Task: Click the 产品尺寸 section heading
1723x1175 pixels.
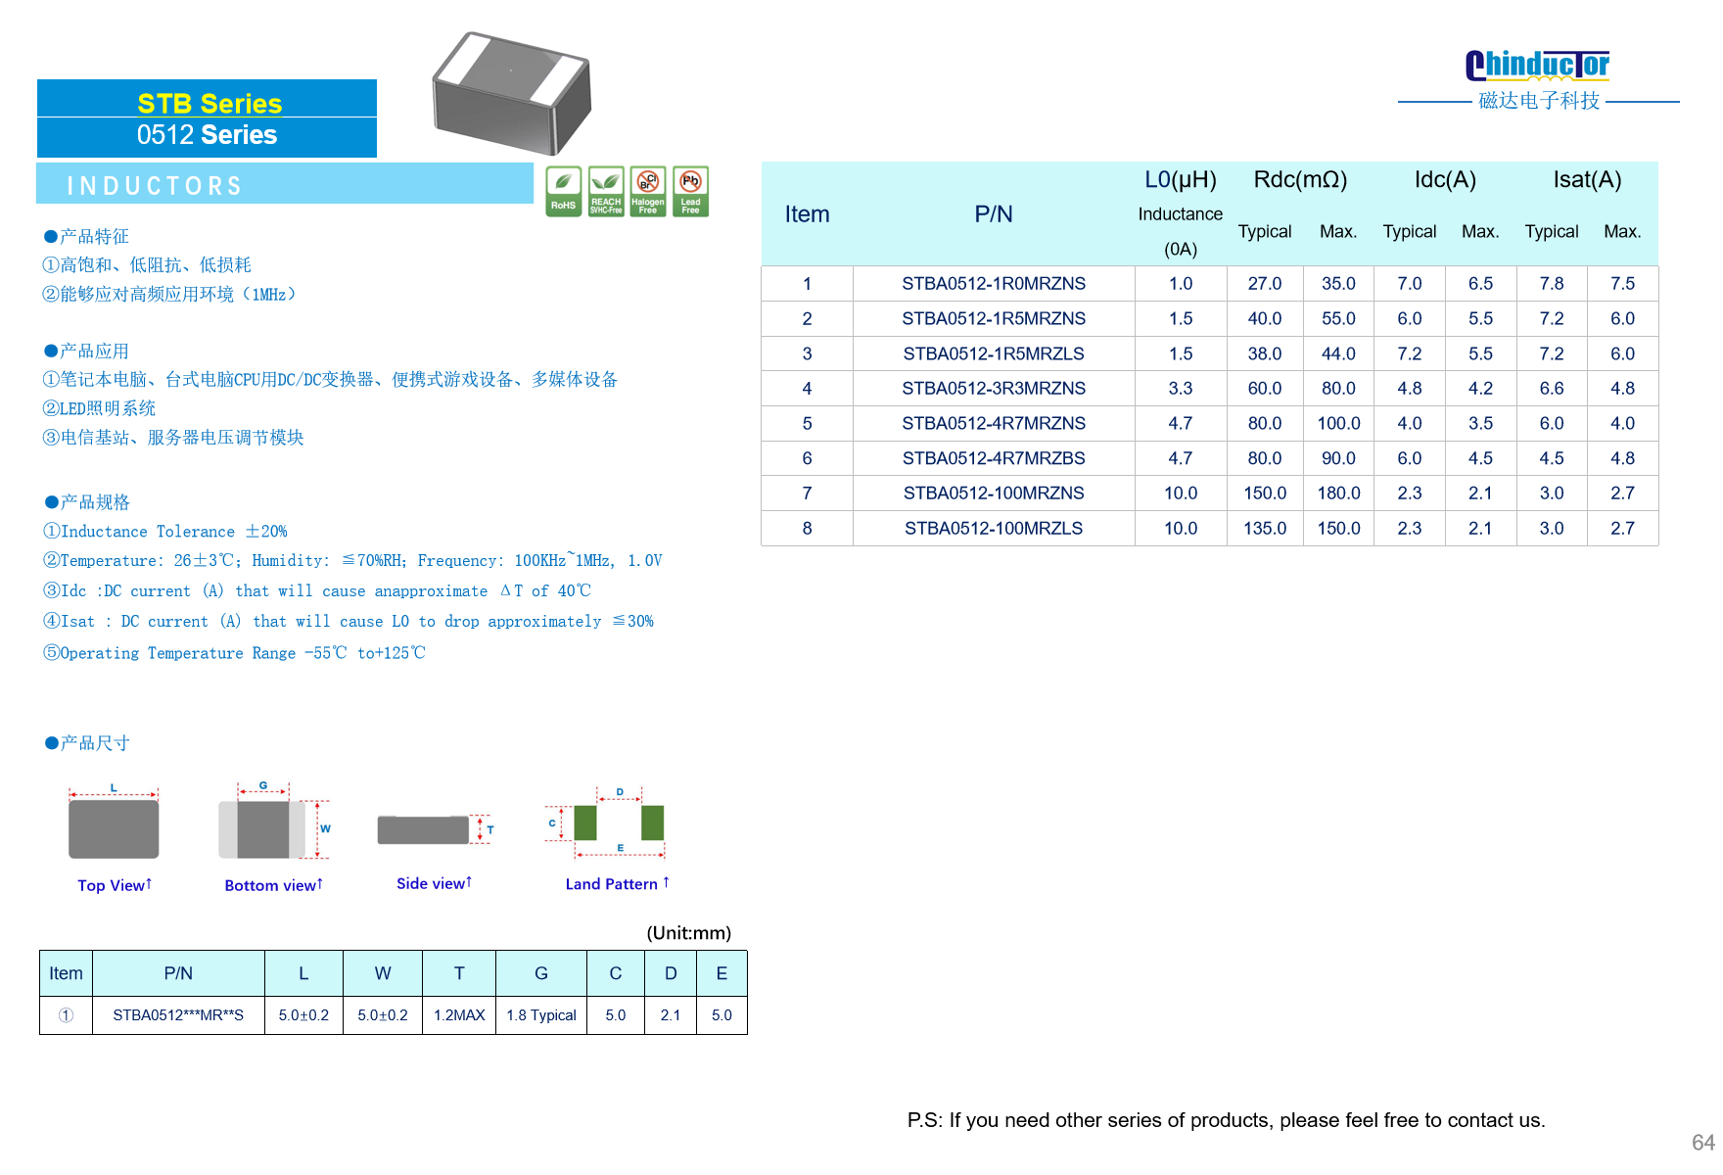Action: [x=86, y=743]
